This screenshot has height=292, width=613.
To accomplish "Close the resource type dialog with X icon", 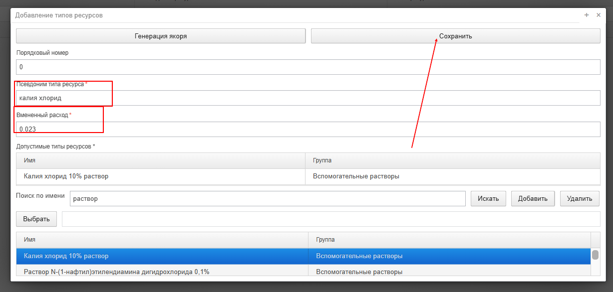I will pos(599,15).
